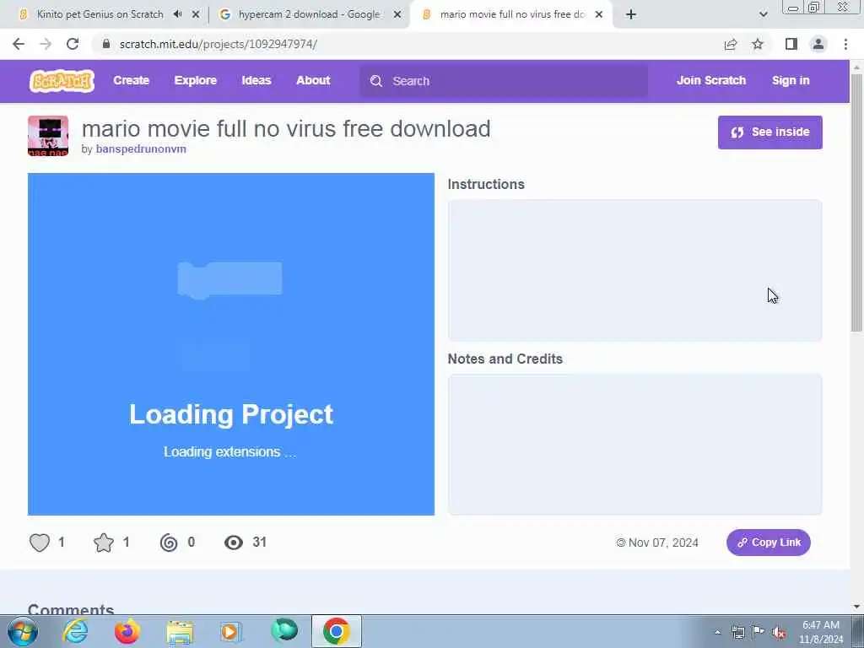Click Join Scratch
864x648 pixels.
710,80
